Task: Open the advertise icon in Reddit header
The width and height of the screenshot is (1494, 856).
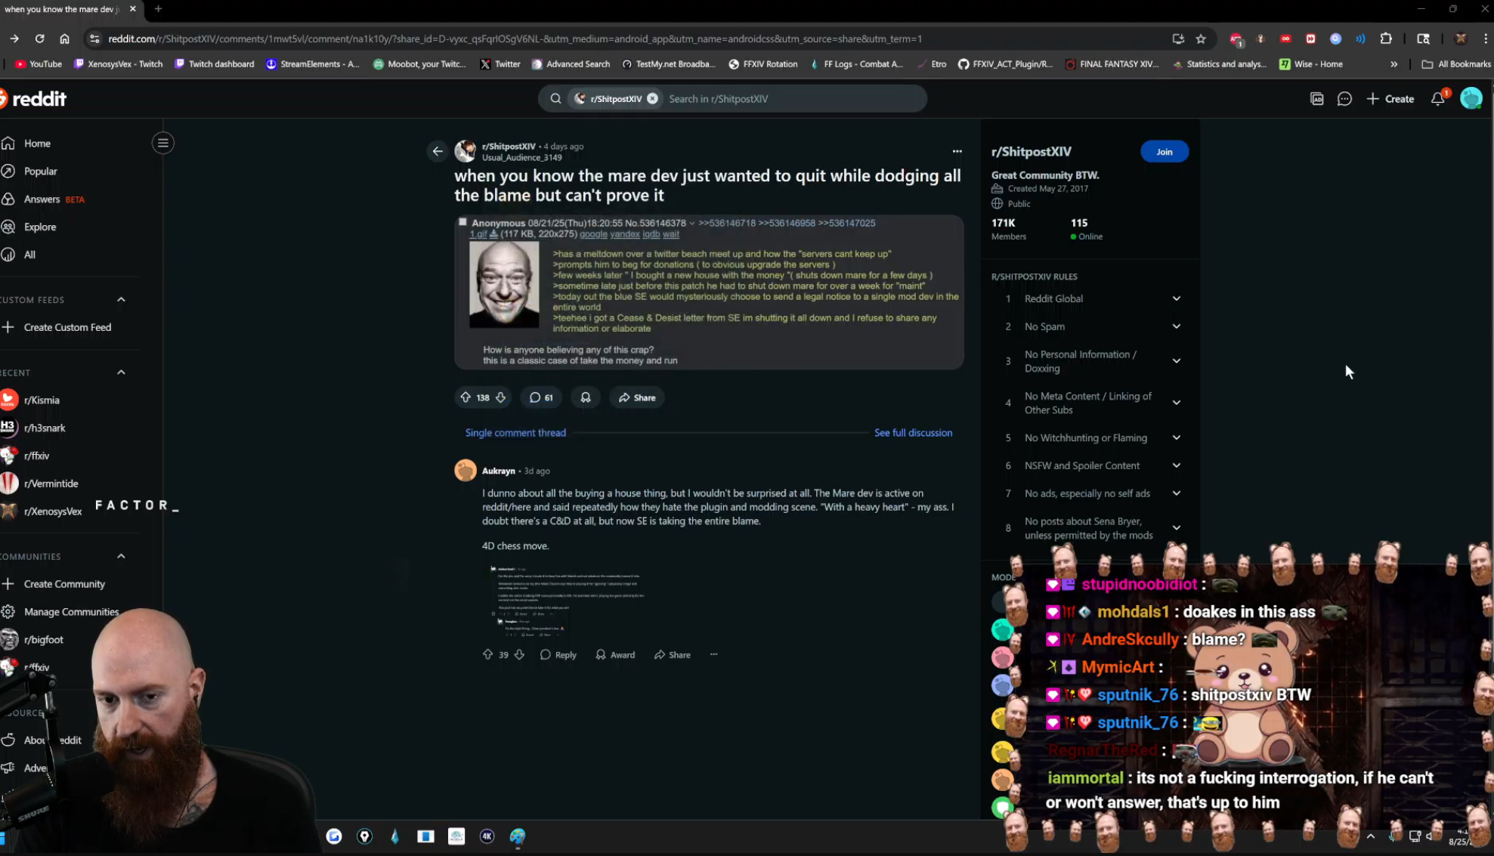Action: [x=1316, y=99]
